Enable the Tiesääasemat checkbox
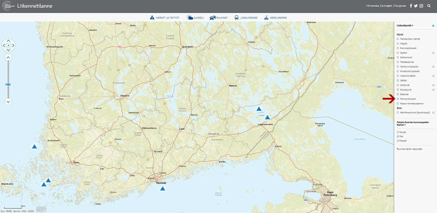 point(398,62)
